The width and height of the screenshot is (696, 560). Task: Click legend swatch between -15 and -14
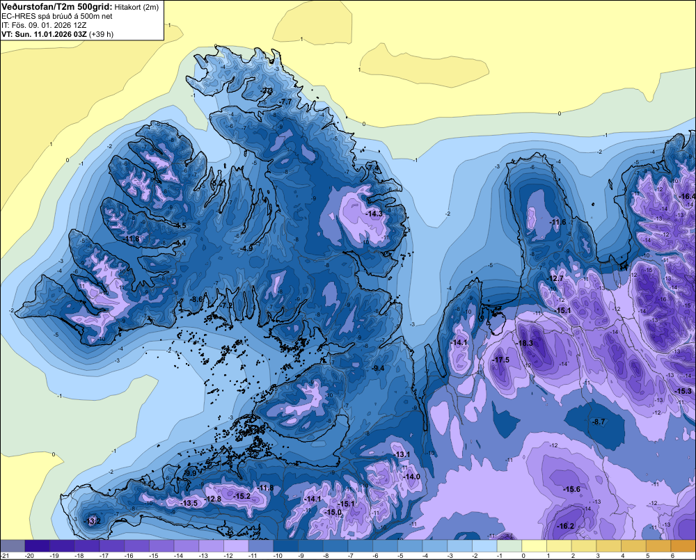(x=161, y=545)
